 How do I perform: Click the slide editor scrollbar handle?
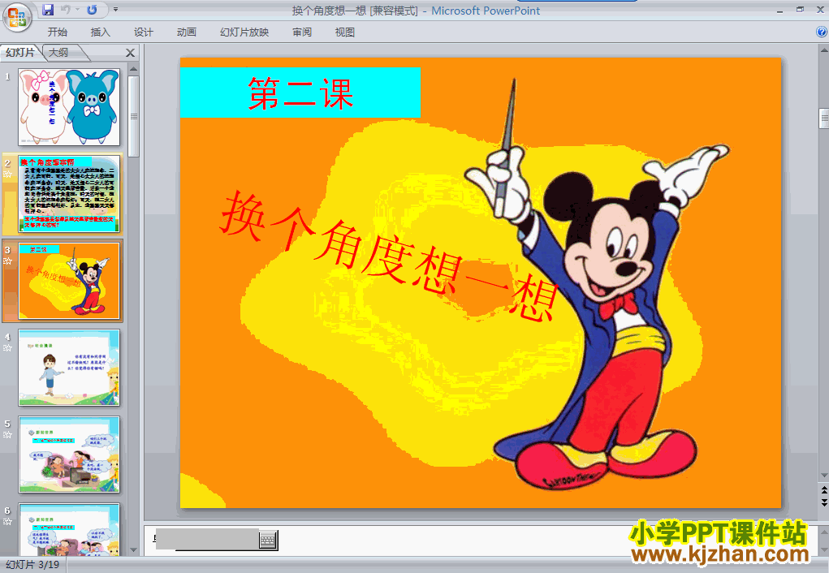click(x=823, y=118)
